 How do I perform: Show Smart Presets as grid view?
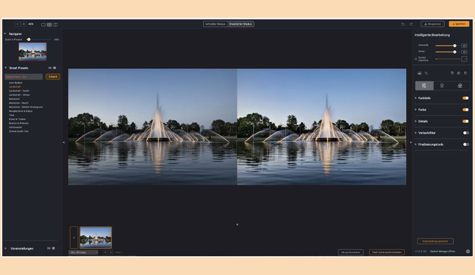[50, 68]
